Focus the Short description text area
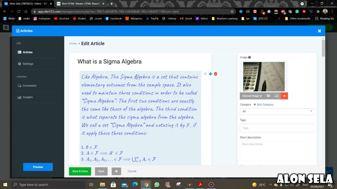Viewport: 337px width, 189px height. (x=277, y=151)
